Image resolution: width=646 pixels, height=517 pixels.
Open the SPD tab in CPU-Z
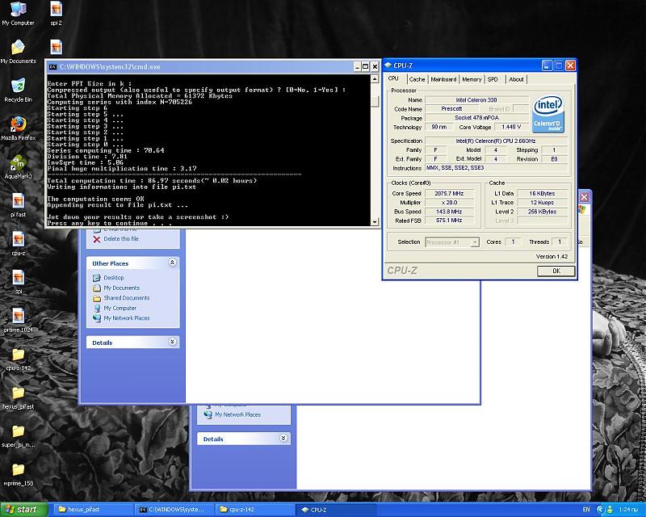pos(493,79)
